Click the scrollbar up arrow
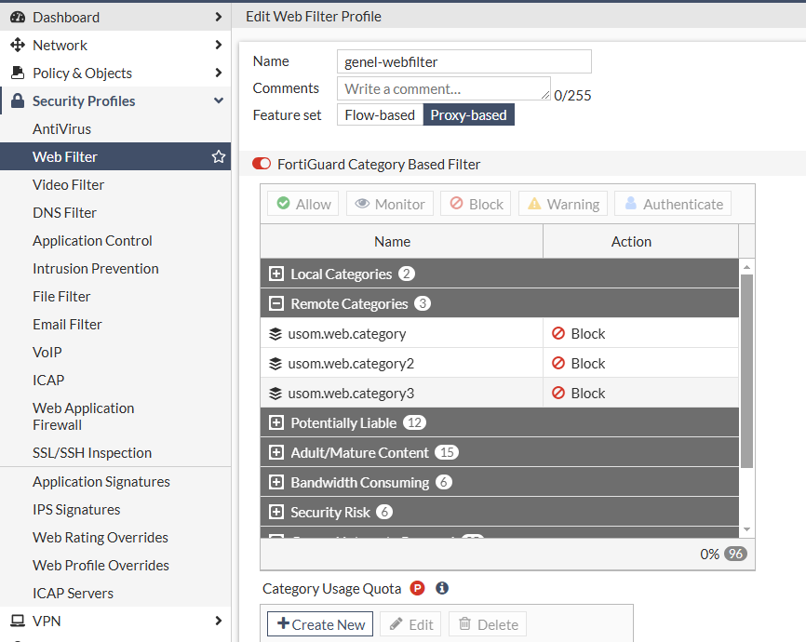This screenshot has width=806, height=642. tap(746, 267)
